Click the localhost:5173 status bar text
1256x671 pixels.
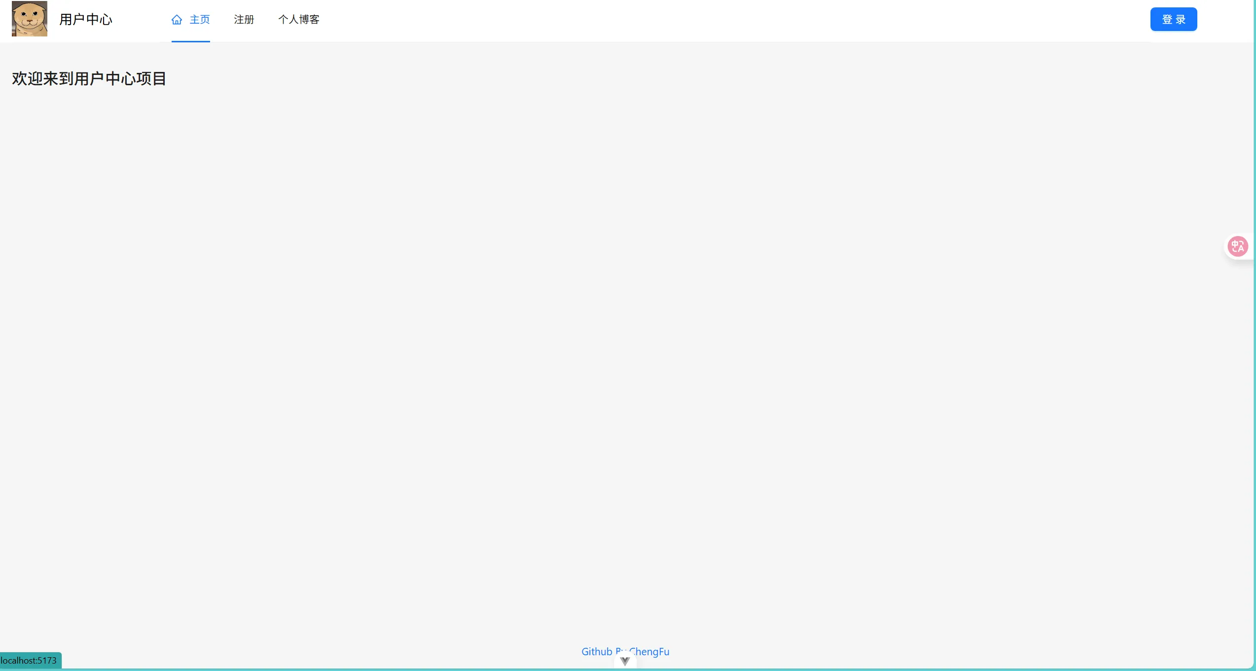pos(29,660)
